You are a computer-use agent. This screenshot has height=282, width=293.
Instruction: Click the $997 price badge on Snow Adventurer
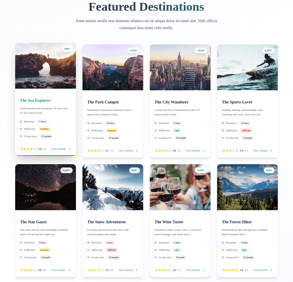[x=134, y=170]
